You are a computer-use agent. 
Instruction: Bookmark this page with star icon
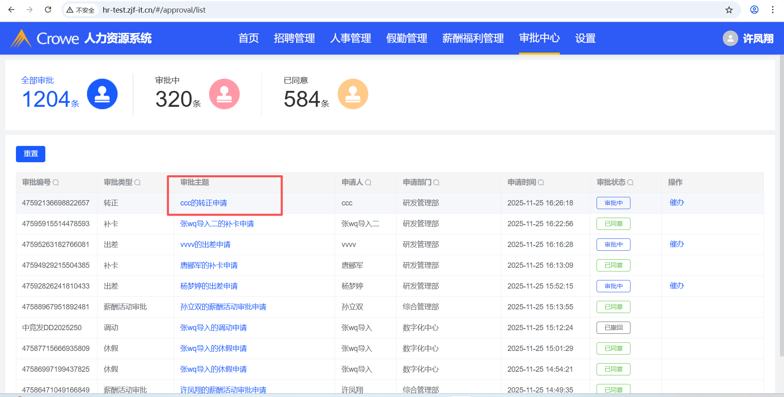pos(729,10)
